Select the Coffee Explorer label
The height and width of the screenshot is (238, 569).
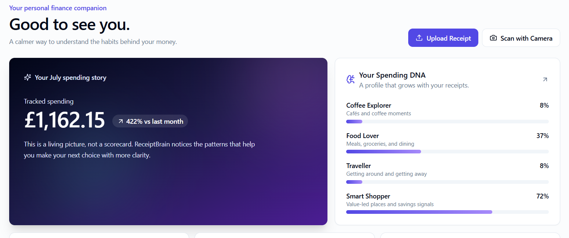point(369,105)
